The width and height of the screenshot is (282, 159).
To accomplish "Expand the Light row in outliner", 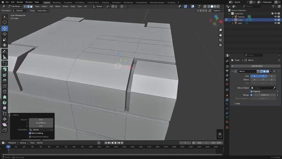I will (x=232, y=23).
